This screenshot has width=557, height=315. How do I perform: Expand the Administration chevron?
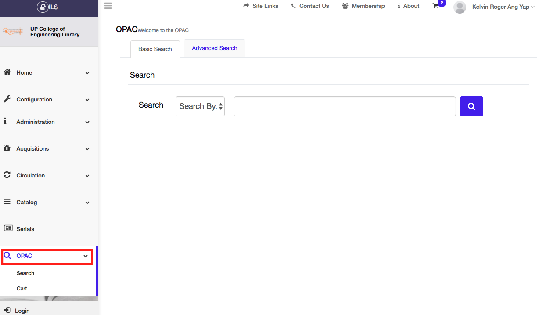tap(87, 122)
